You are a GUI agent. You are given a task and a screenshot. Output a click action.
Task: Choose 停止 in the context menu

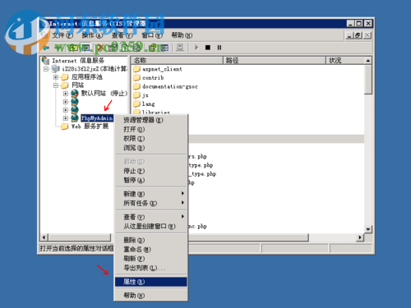(x=150, y=171)
